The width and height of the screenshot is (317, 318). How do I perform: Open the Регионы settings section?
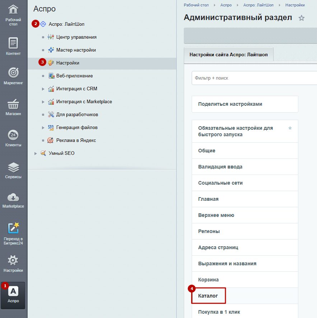(245, 231)
